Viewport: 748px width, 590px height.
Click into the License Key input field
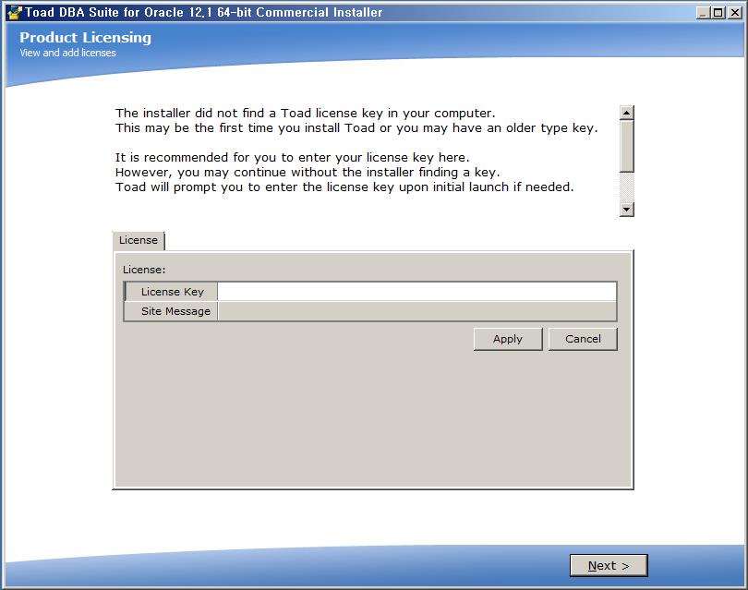(x=416, y=292)
